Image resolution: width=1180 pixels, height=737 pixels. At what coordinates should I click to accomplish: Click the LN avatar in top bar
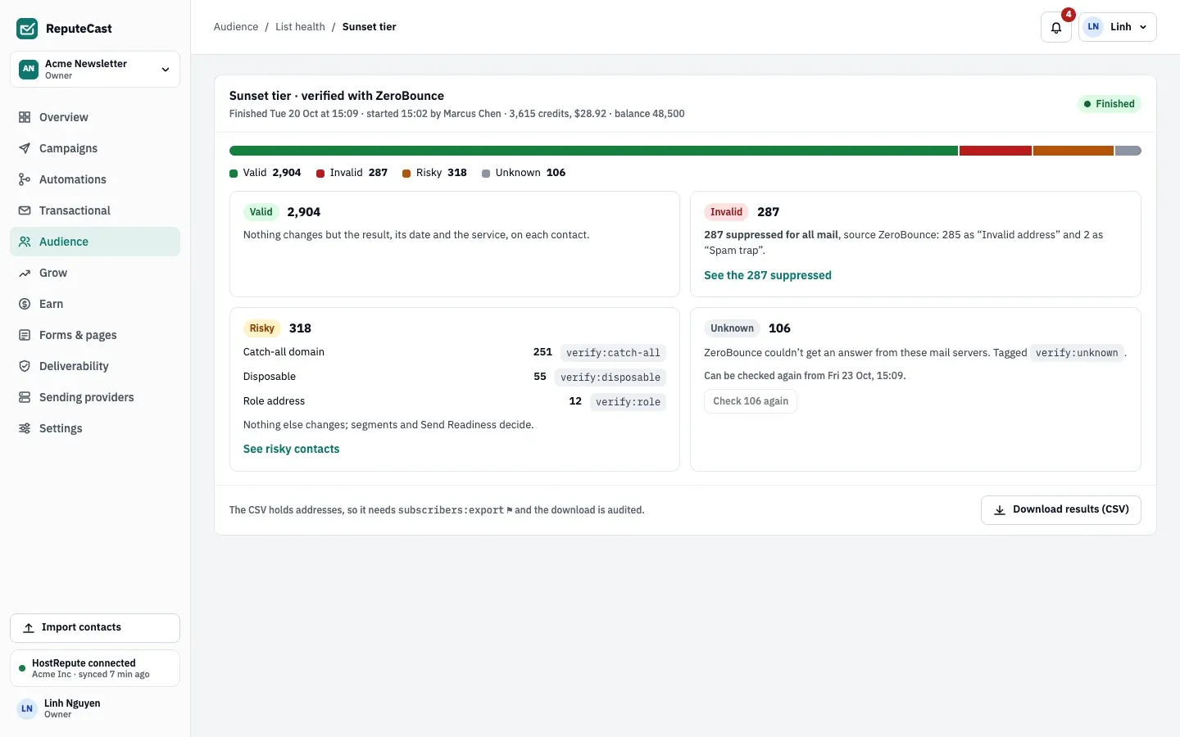[x=1093, y=27]
